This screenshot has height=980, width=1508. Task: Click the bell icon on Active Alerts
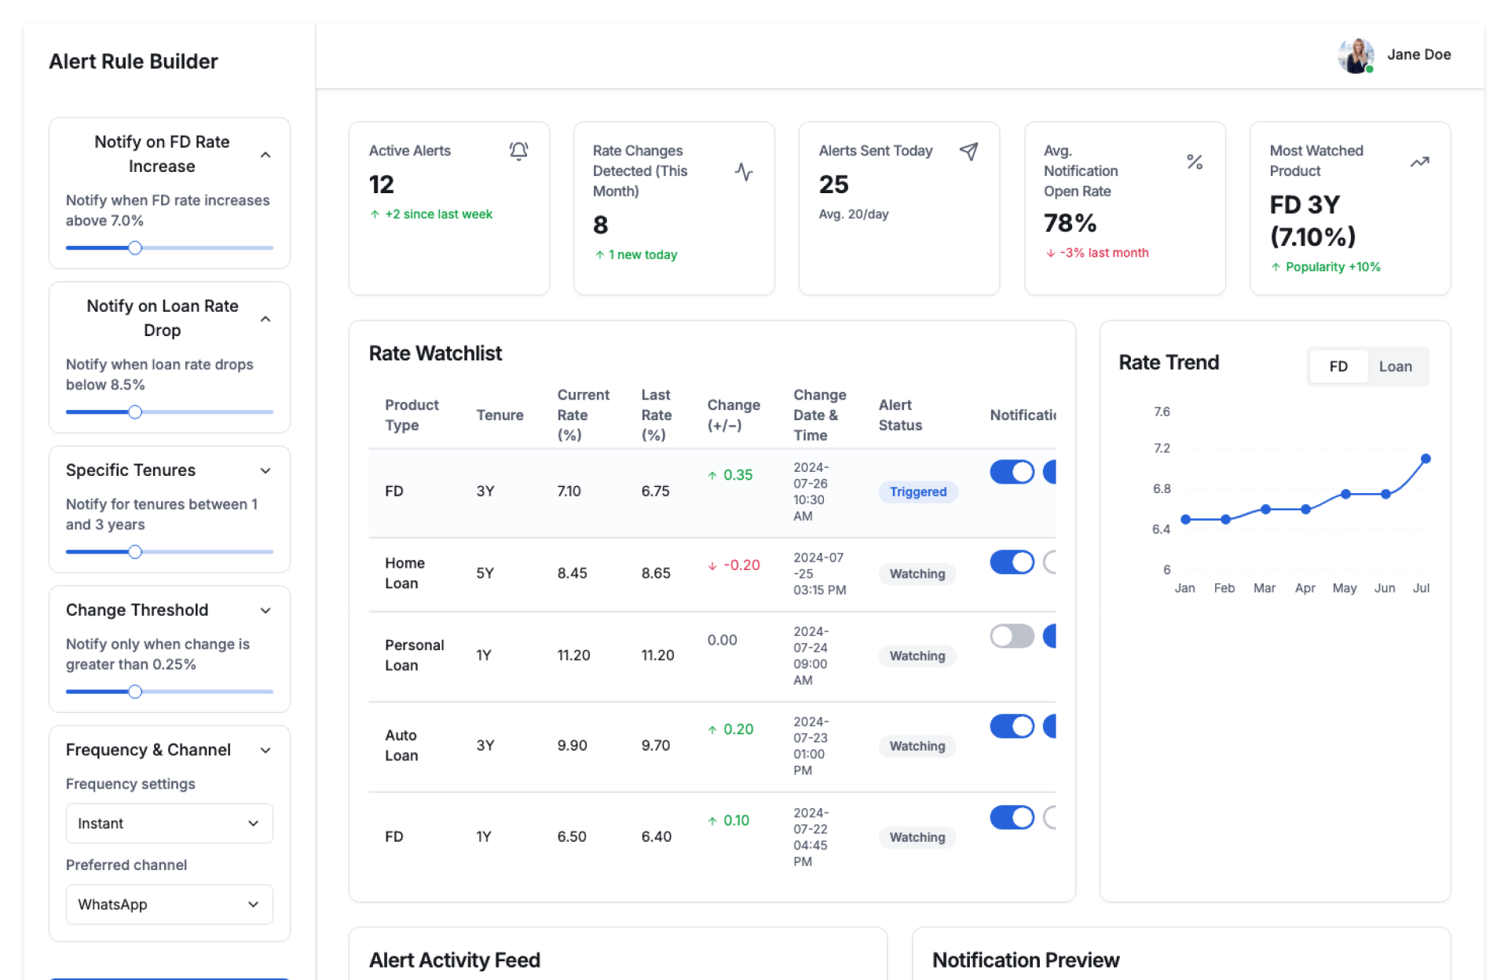518,151
